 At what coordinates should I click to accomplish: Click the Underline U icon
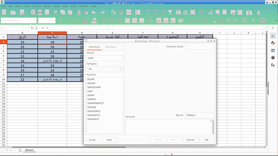pyautogui.click(x=75, y=21)
